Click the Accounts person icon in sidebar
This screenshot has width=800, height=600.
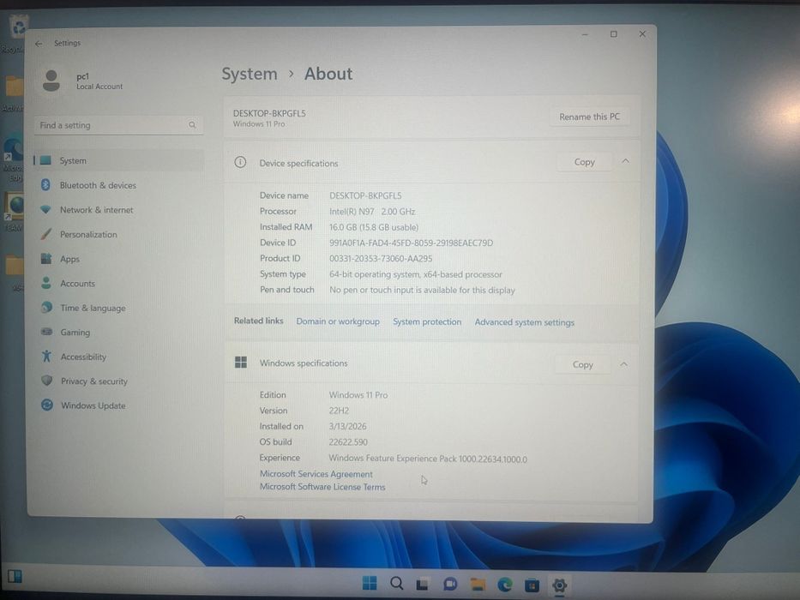(46, 283)
